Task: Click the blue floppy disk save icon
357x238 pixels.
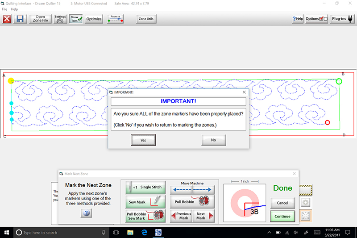Action: click(x=20, y=19)
